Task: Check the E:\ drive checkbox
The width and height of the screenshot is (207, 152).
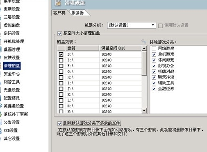Action: pos(61,60)
